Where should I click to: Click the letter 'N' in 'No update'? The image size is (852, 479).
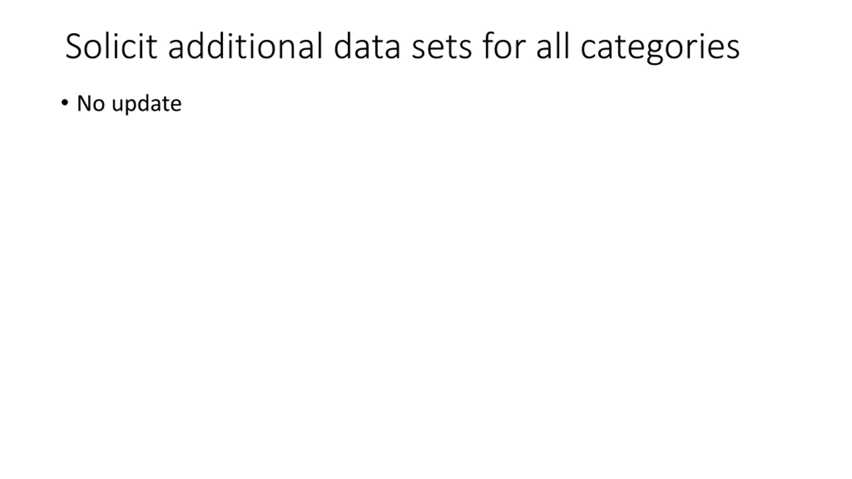click(x=84, y=103)
